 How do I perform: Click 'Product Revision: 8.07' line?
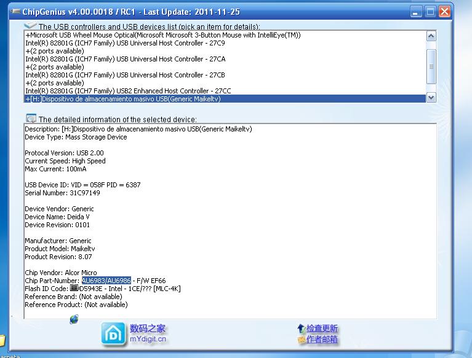(58, 257)
